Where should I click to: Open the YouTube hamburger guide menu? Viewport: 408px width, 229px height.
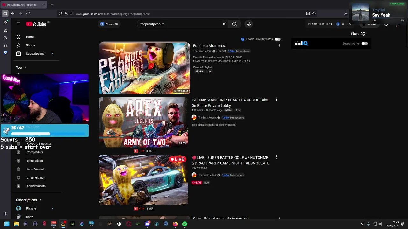(x=18, y=24)
